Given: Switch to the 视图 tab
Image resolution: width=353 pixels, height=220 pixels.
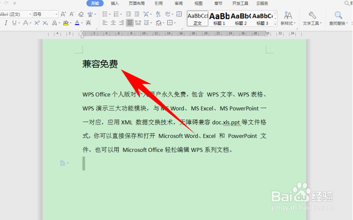Looking at the screenshot, I should coord(199,3).
